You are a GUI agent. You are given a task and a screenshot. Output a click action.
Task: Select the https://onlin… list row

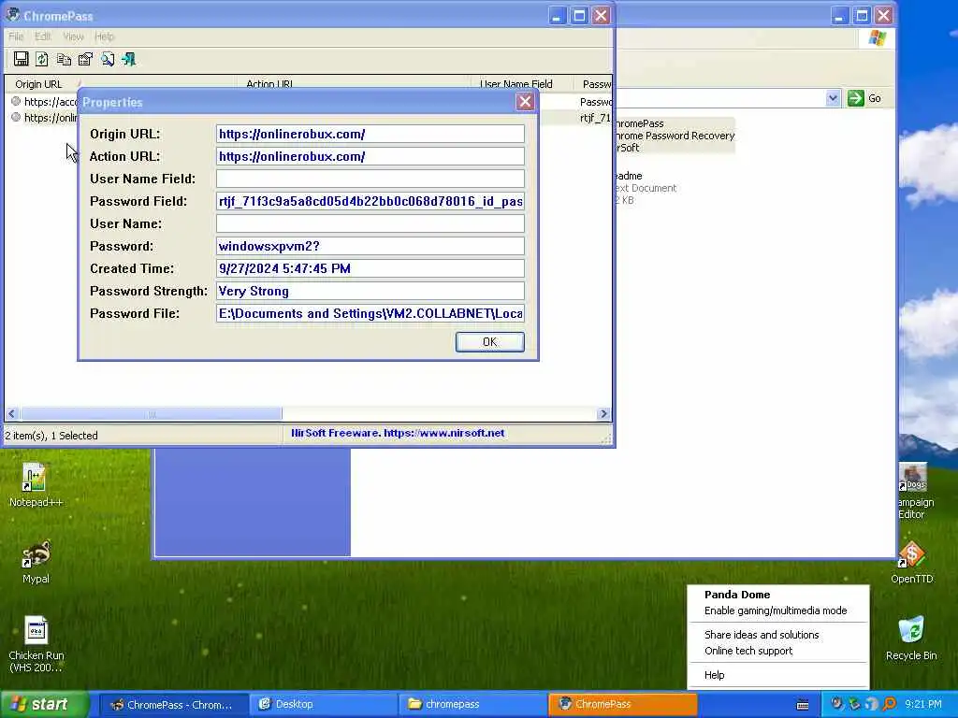tap(44, 118)
